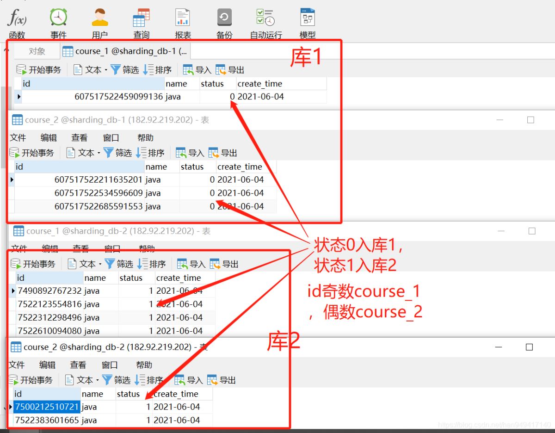The image size is (555, 433).
Task: Open 文本 dropdown in course_2 sharding_db-2 window
Action: [x=82, y=380]
